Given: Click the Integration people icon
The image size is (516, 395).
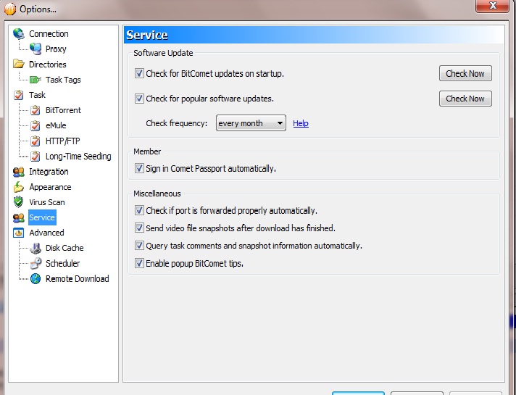Looking at the screenshot, I should 19,172.
